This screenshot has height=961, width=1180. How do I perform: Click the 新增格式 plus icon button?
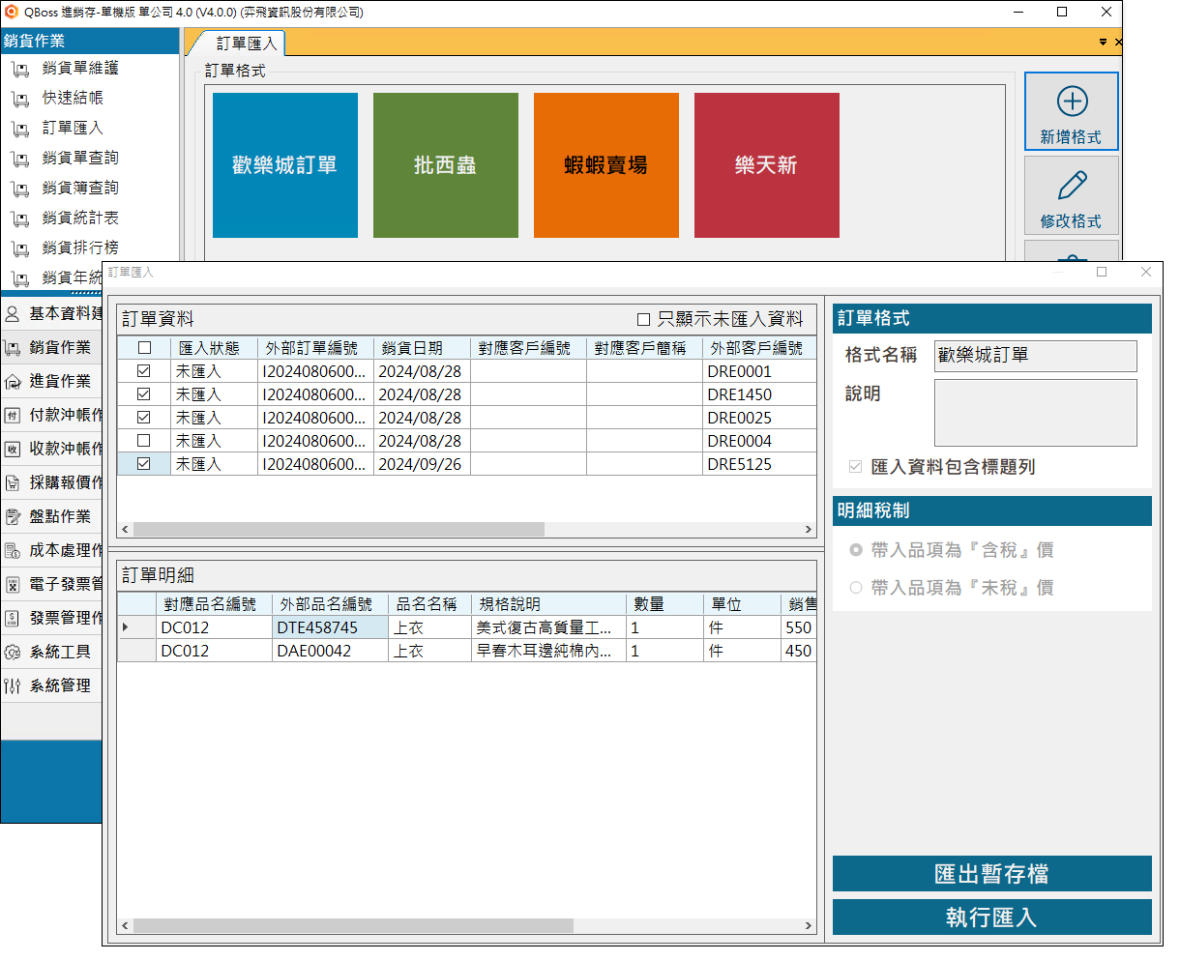pos(1072,111)
